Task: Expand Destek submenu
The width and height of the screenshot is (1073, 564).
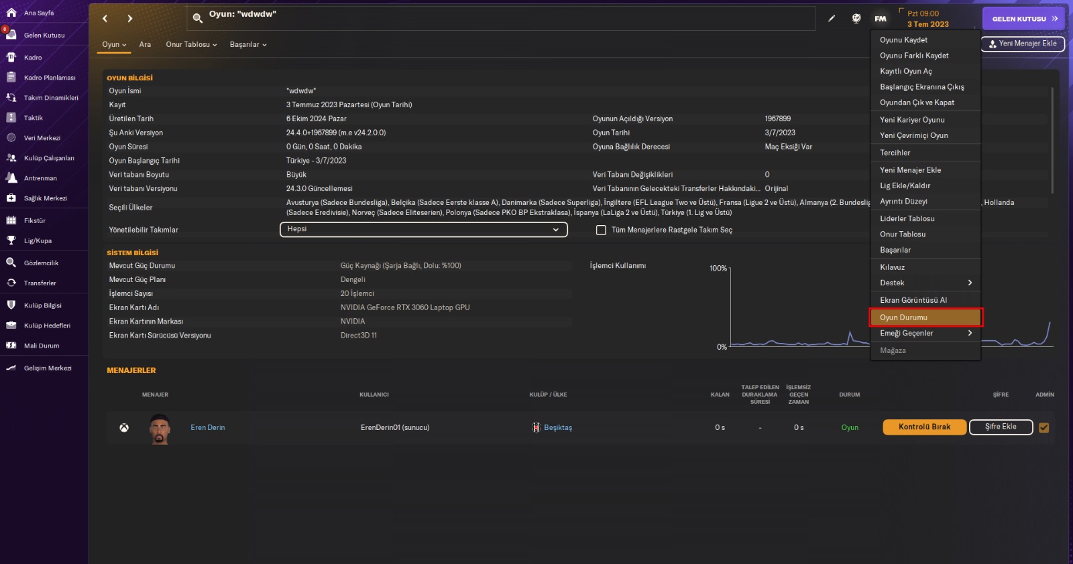Action: (x=925, y=283)
